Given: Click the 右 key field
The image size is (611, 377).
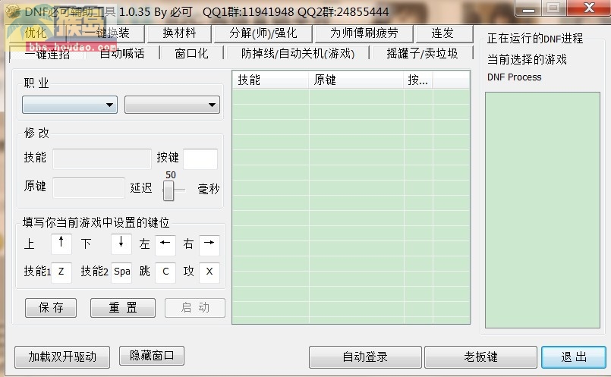Looking at the screenshot, I should coord(209,245).
